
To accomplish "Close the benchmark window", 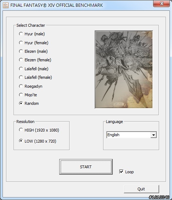I will (162, 4).
